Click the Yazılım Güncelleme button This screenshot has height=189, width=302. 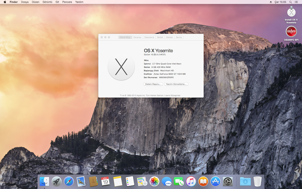(176, 84)
